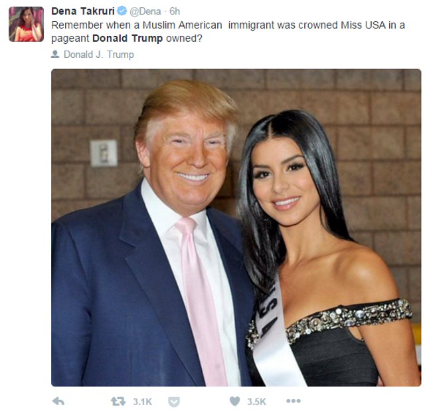Click the wall light switch in photo

click(x=104, y=153)
